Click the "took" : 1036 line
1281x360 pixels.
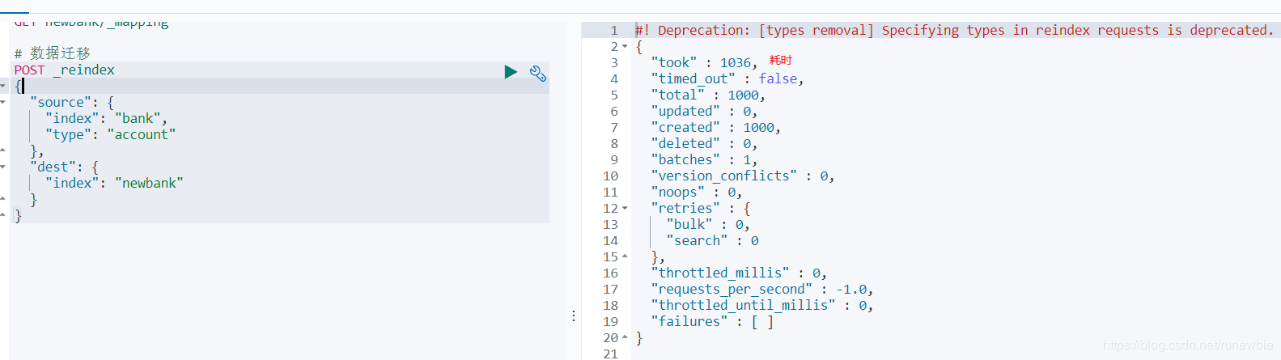704,62
